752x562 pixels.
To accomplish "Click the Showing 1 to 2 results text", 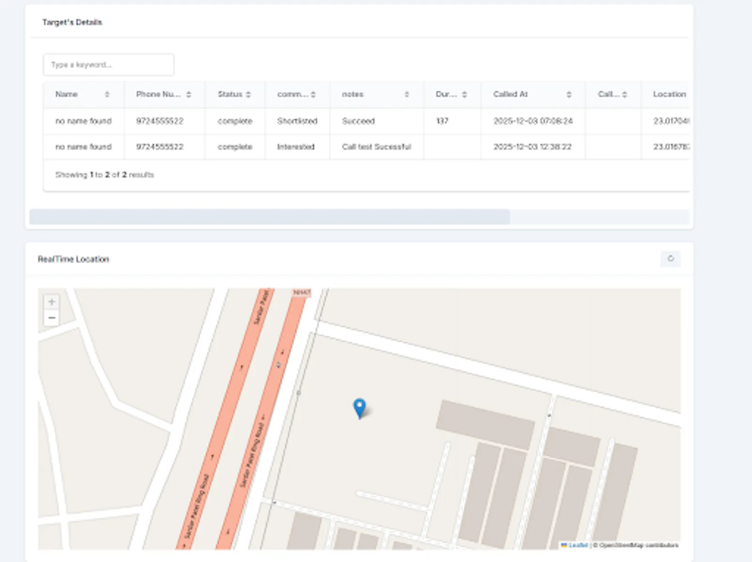I will coord(105,175).
